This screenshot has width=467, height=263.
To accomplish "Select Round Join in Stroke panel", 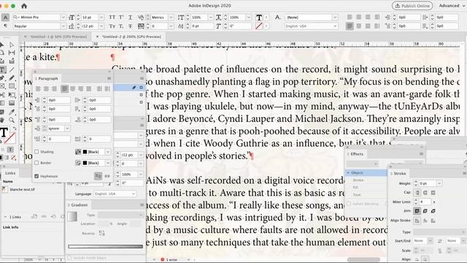I will point(425,211).
